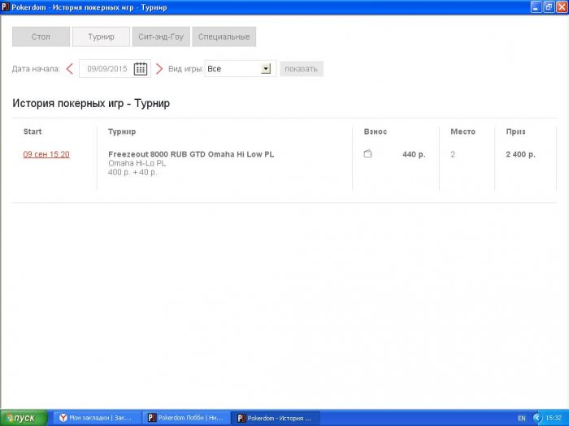Screen dimensions: 569x426
Task: Open the 09 сен 15:20 tournament link
Action: pos(46,154)
